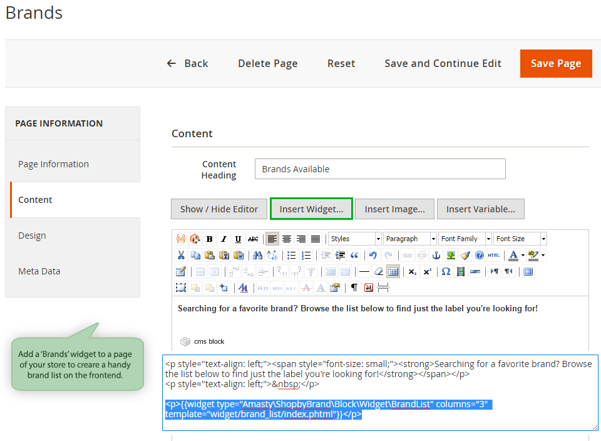Image resolution: width=601 pixels, height=441 pixels.
Task: Insert a bulleted list
Action: [291, 255]
